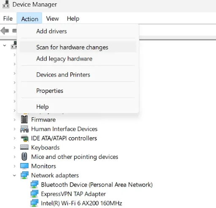Click the Firmware chip icon
Image resolution: width=216 pixels, height=208 pixels.
[x=24, y=119]
